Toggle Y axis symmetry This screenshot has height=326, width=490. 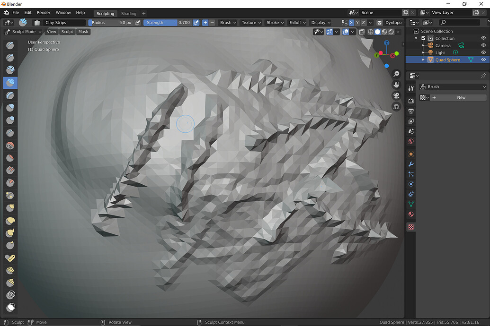(x=357, y=23)
